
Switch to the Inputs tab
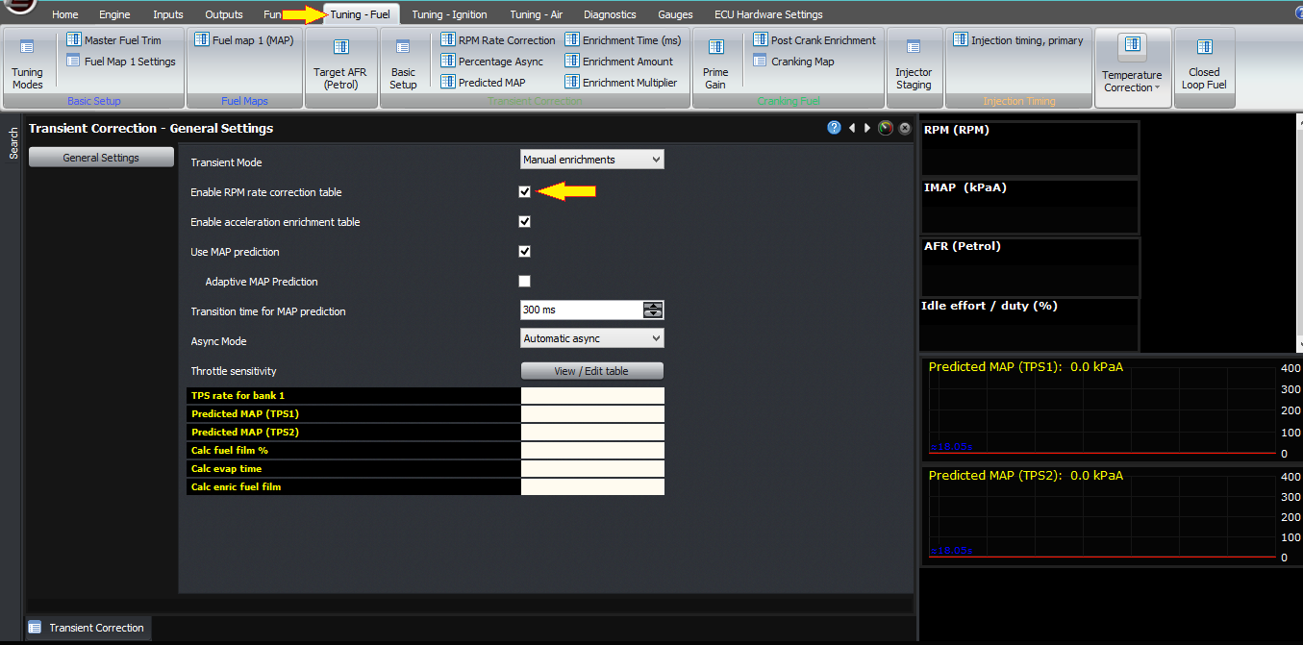click(168, 14)
